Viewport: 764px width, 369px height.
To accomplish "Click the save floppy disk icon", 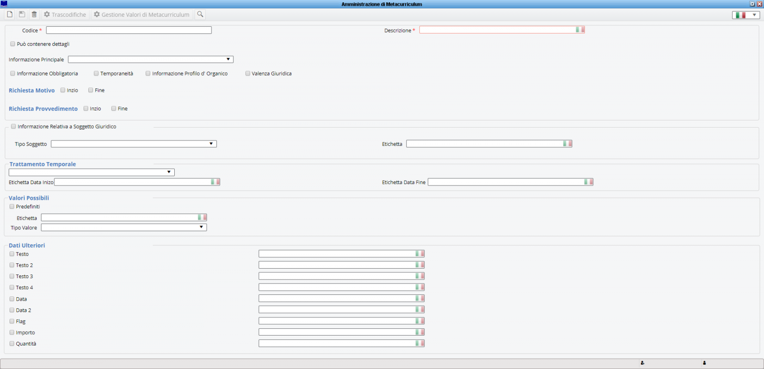I will click(22, 14).
